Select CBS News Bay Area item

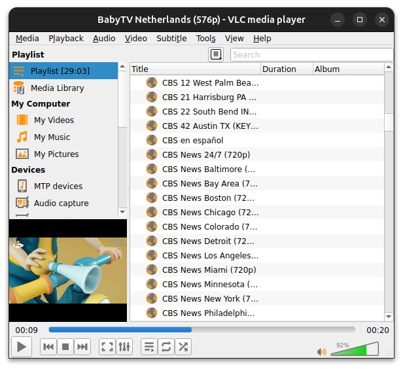click(x=257, y=183)
